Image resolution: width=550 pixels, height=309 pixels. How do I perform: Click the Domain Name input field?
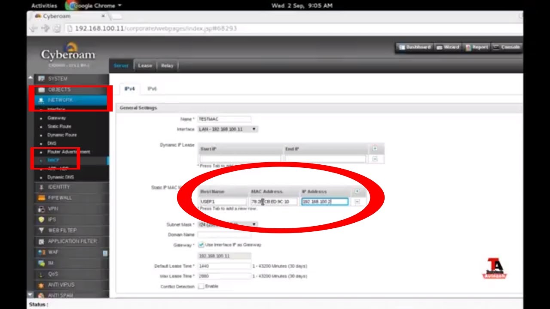[224, 235]
